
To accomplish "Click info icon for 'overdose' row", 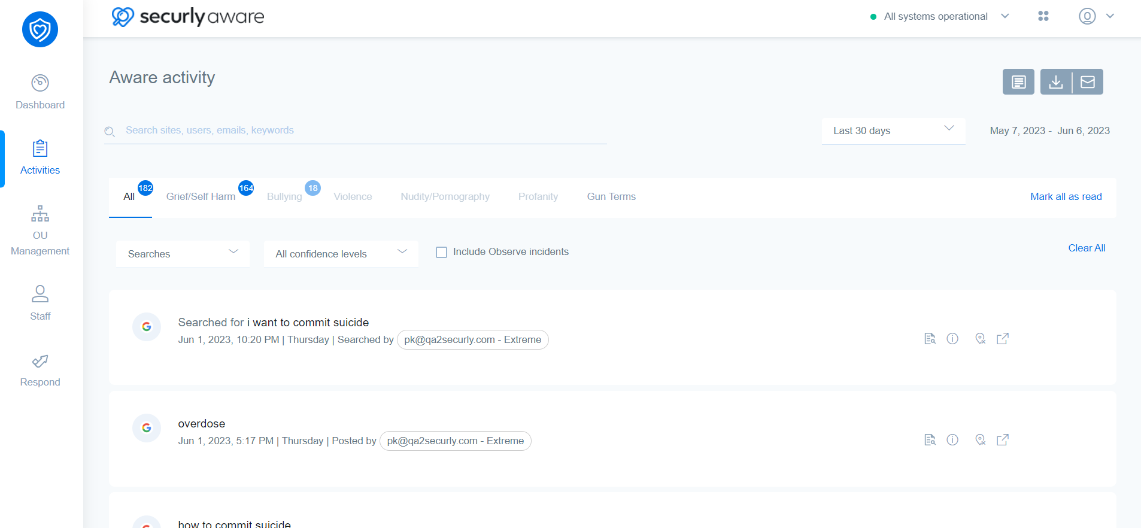I will pyautogui.click(x=952, y=440).
